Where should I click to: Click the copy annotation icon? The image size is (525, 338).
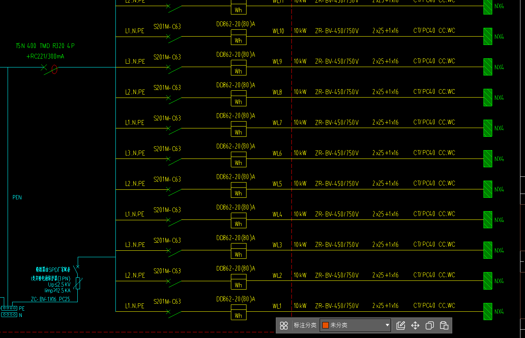point(430,325)
